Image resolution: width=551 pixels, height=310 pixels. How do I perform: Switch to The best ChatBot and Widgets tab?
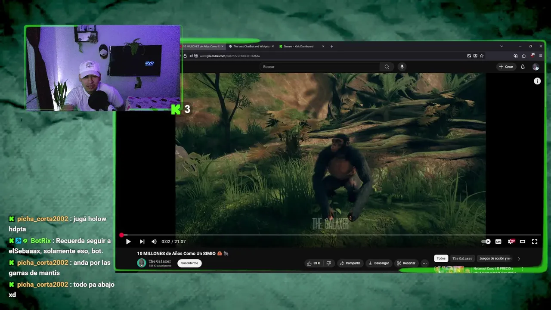[x=251, y=46]
